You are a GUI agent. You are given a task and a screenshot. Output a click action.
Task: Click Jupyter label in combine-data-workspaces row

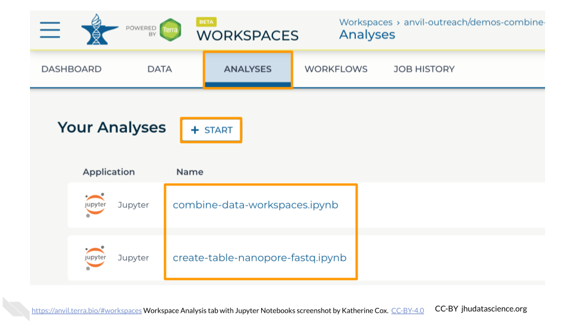[134, 205]
